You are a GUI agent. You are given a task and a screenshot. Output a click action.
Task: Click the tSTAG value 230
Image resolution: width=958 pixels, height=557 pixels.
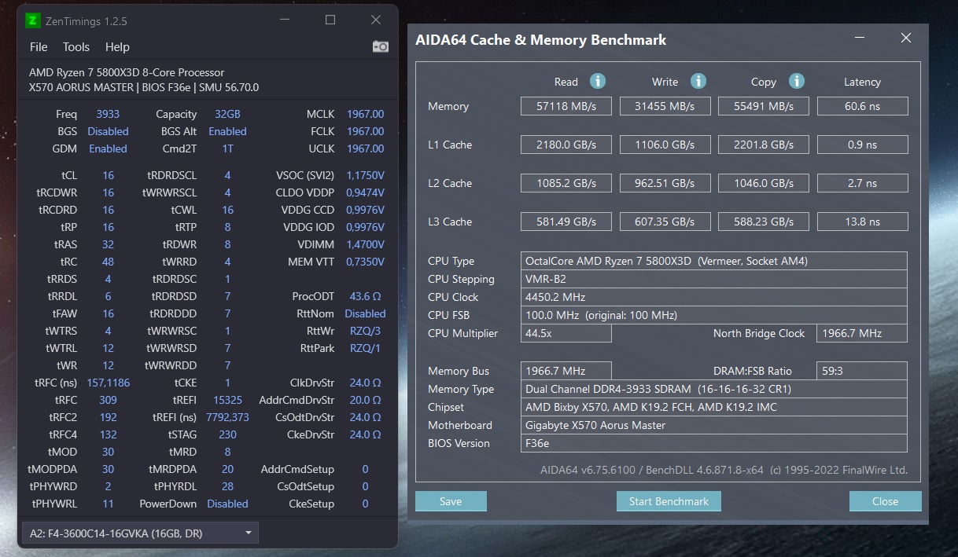[227, 434]
